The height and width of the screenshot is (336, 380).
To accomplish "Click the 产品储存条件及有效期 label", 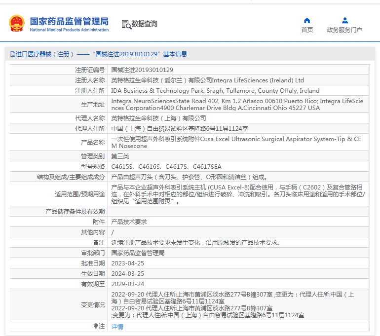I will click(x=75, y=212).
